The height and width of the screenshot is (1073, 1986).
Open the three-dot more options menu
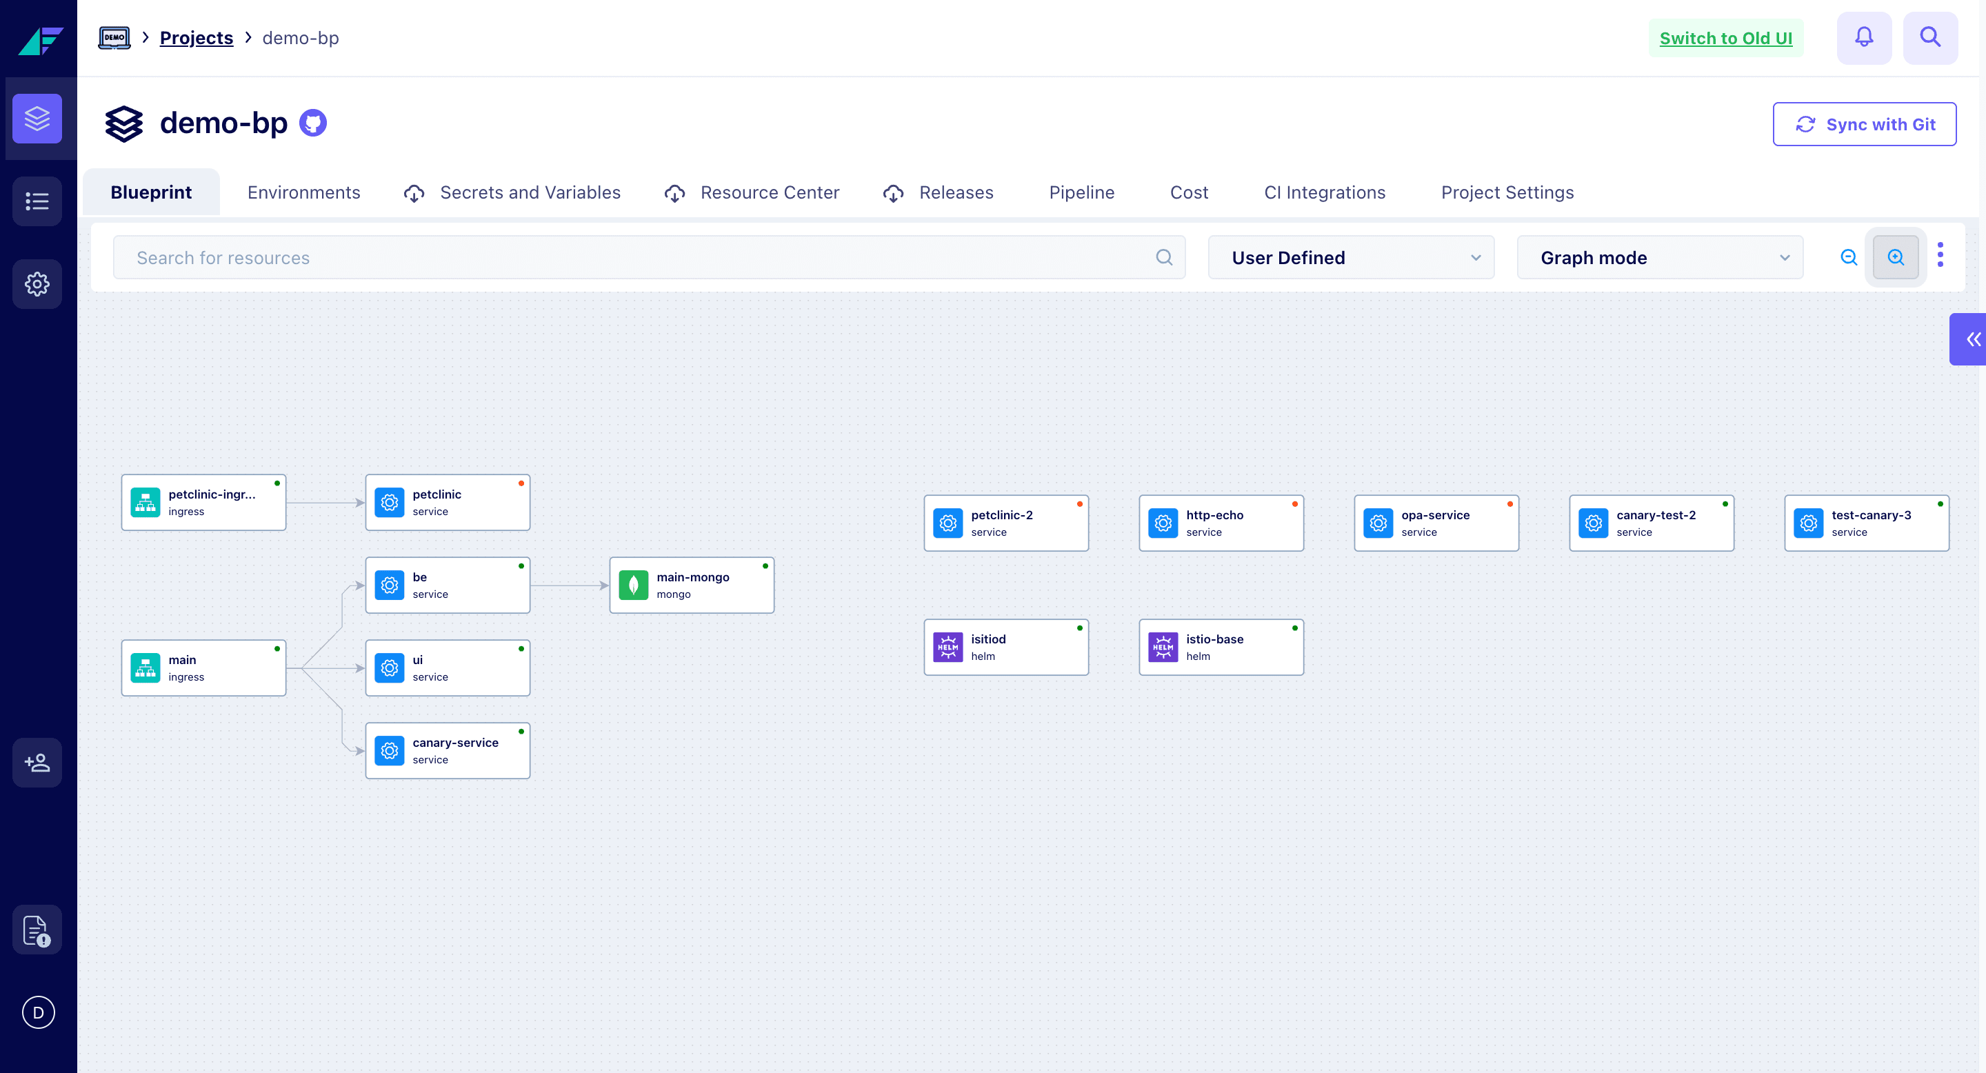pos(1940,255)
